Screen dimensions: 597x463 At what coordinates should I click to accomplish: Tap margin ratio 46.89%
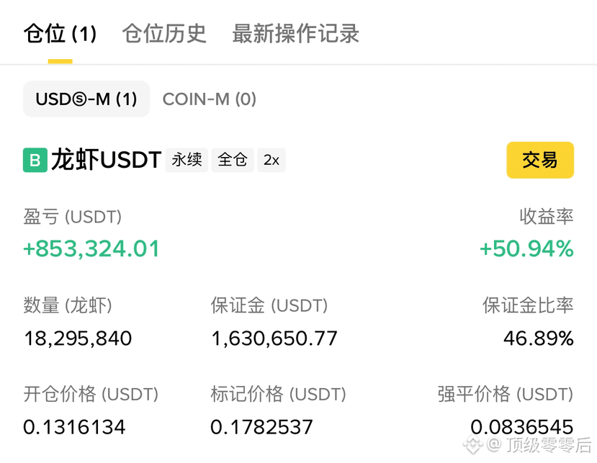(x=539, y=338)
